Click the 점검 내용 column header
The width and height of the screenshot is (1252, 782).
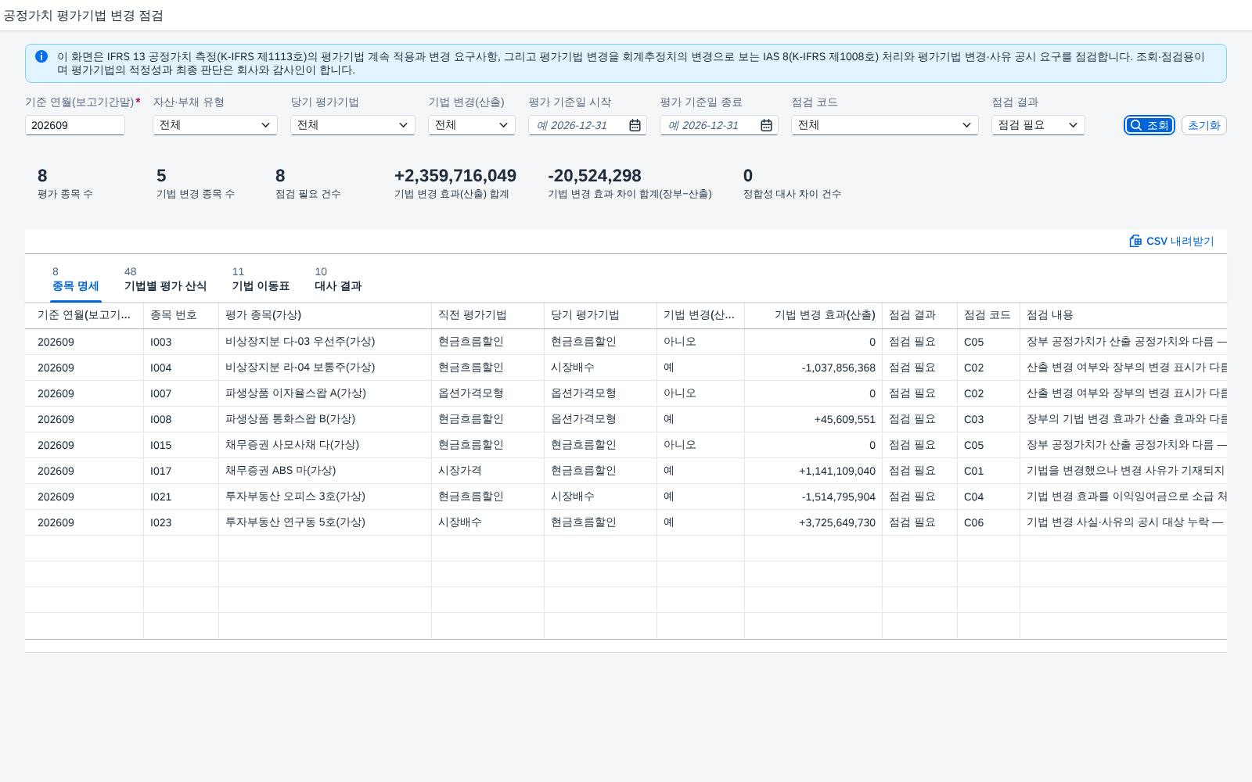tap(1123, 315)
